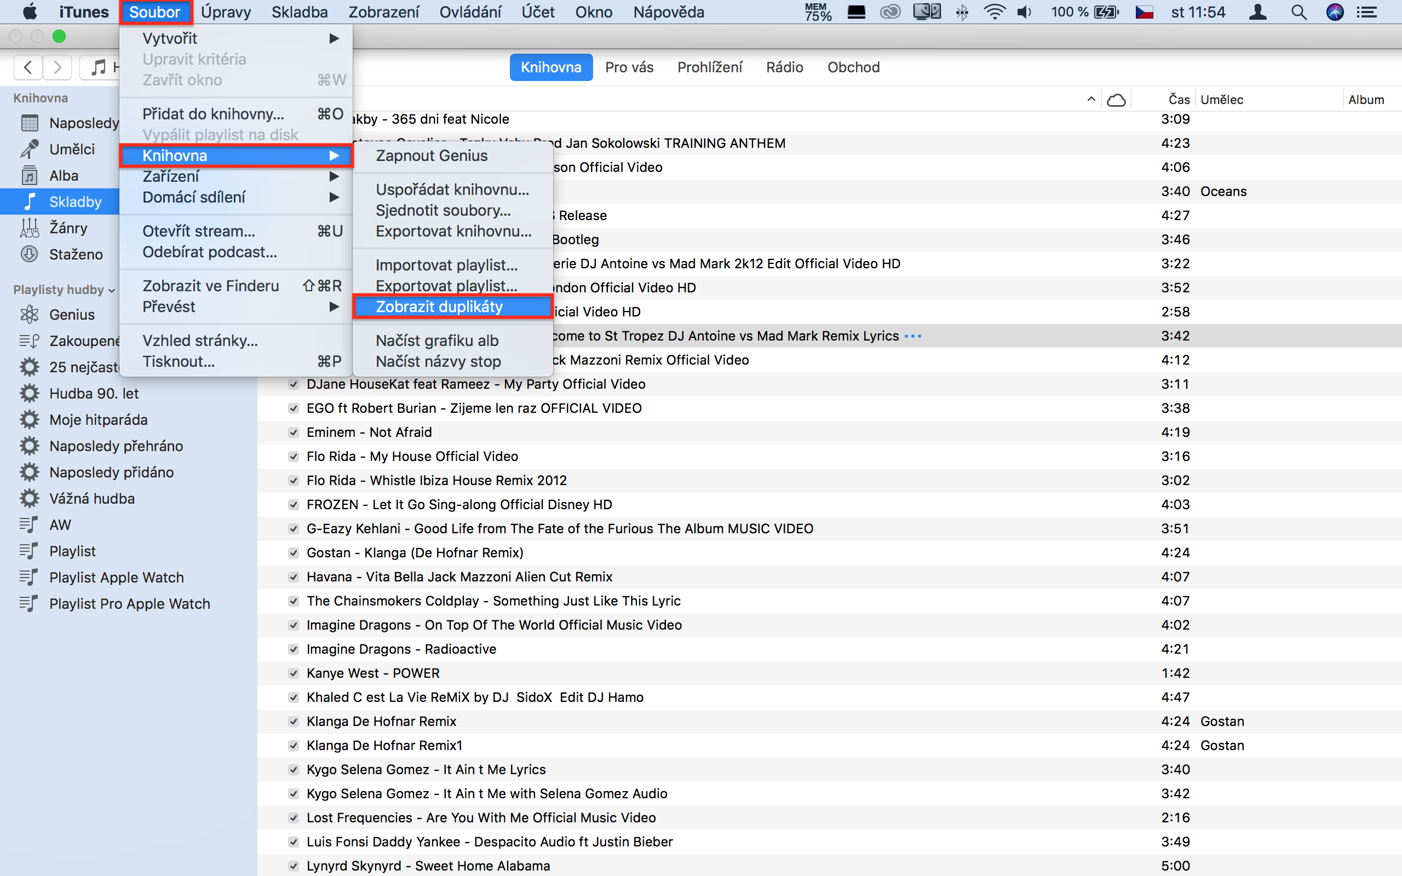
Task: Click the gear icon for Hudba 90. let
Action: (x=30, y=394)
